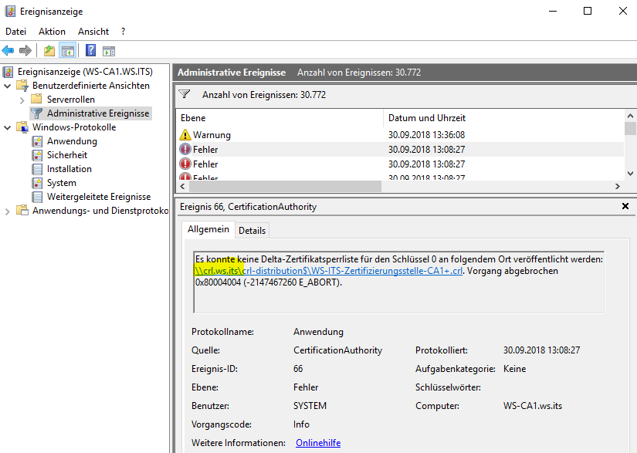Viewport: 637px width, 453px height.
Task: Select the Weitergeleitete Ereignisse entry
Action: click(99, 197)
